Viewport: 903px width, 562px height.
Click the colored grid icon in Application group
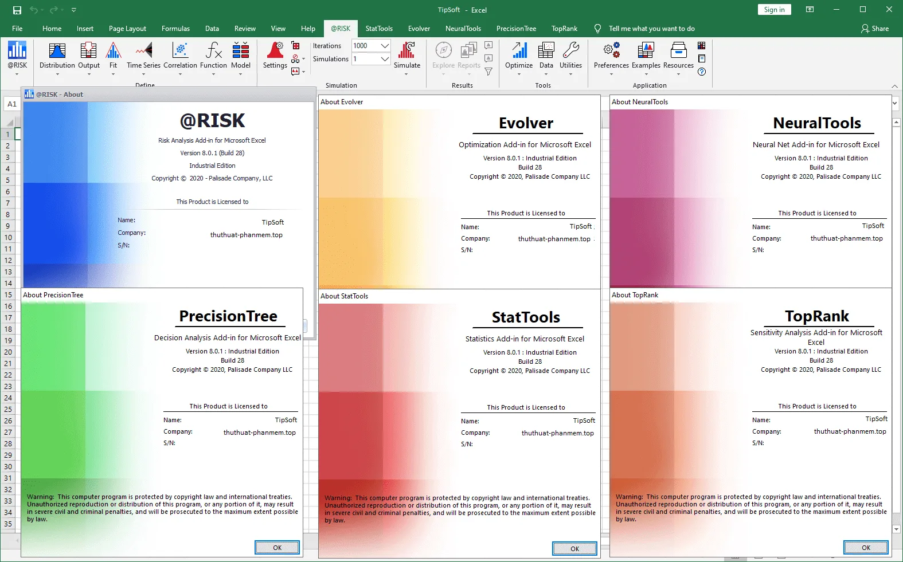(x=702, y=46)
